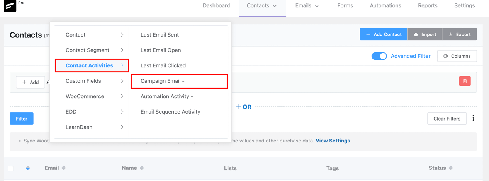Choose the Last Email Clicked option

163,65
